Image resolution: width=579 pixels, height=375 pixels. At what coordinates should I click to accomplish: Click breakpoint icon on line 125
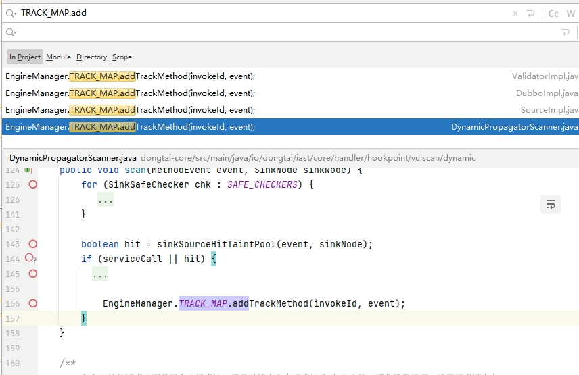(32, 184)
